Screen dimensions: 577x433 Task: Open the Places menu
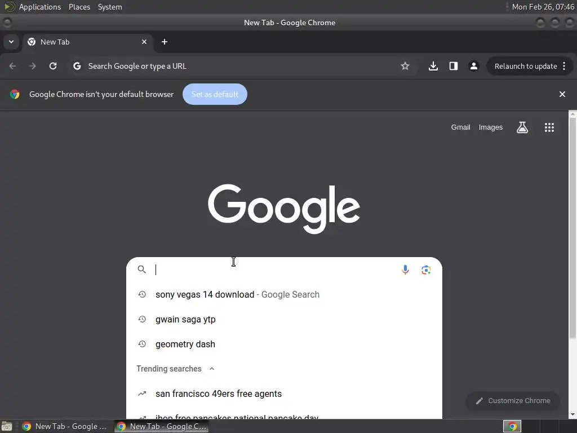(79, 7)
